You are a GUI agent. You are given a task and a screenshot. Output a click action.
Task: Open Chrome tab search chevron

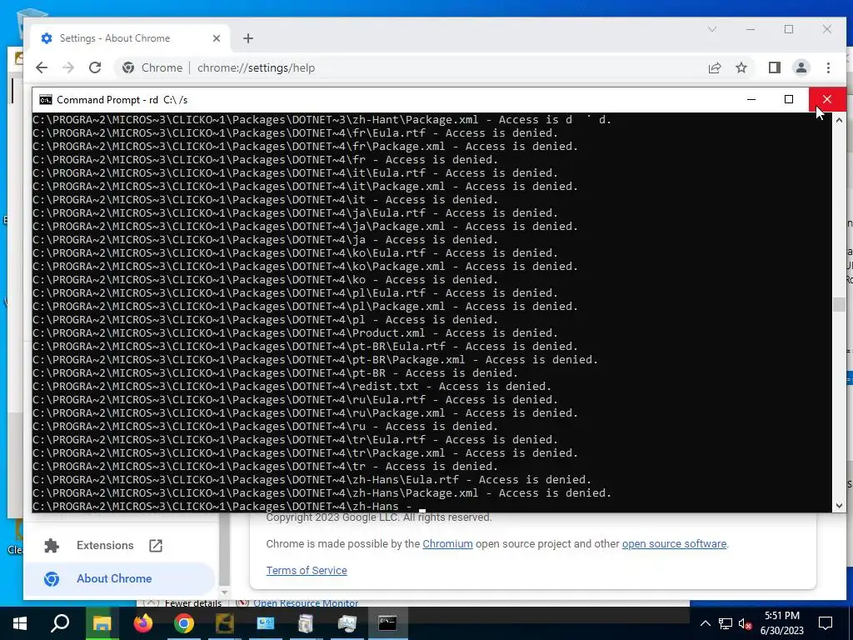point(711,29)
